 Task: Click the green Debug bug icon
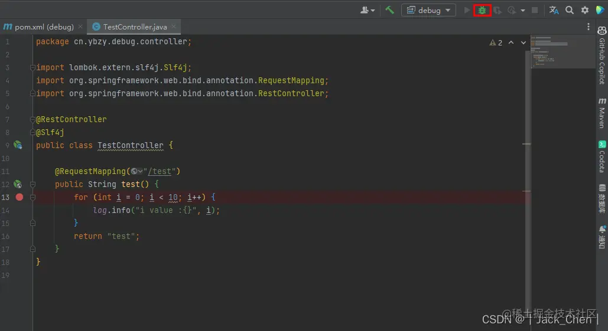482,11
